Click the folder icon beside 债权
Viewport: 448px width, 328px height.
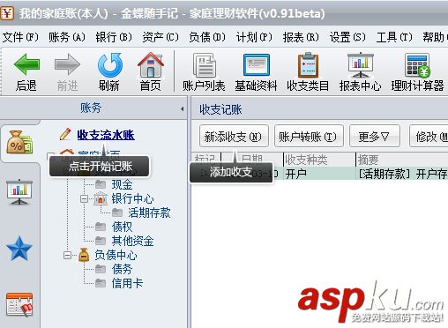point(101,227)
